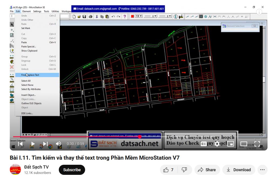Choose Select By Attributes menu entry
Image resolution: width=270 pixels, height=175 pixels.
pos(31,89)
